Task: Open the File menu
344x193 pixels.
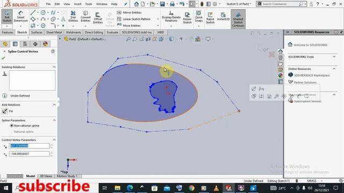Action: tap(48, 4)
